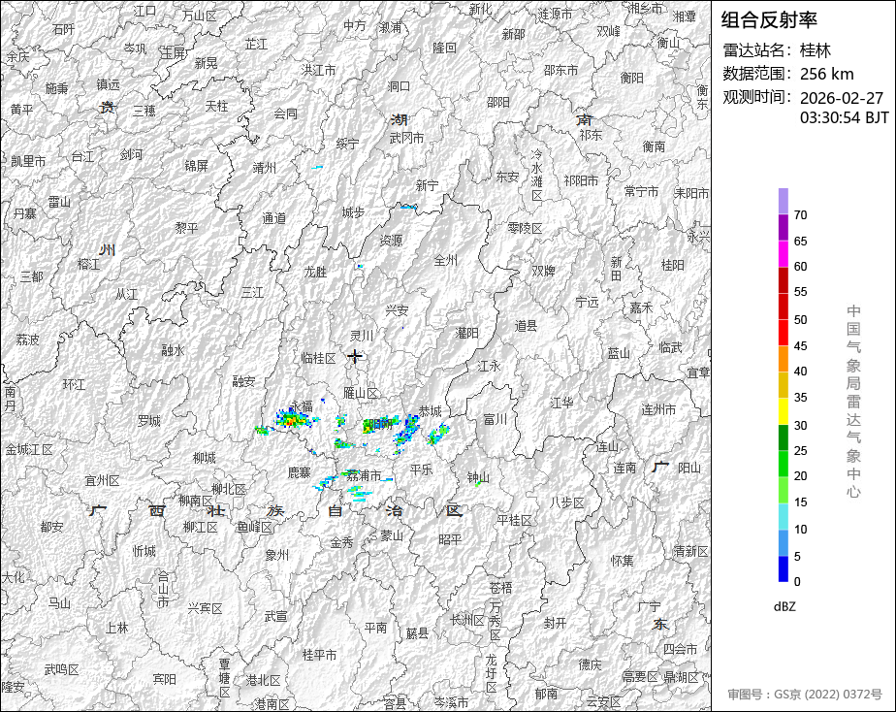Click the 宜州区 map label

pyautogui.click(x=102, y=480)
